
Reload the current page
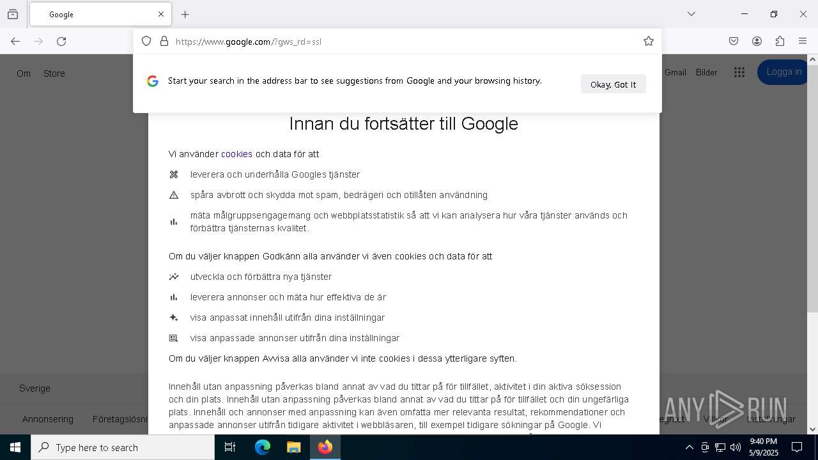point(61,42)
